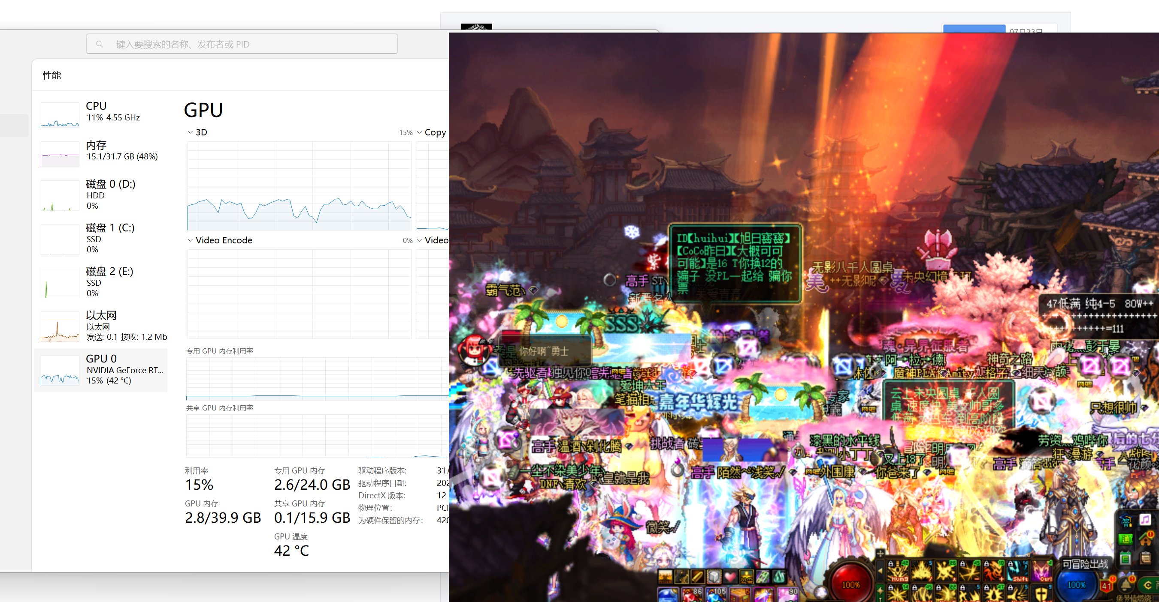Click the Video Encode graph area
The width and height of the screenshot is (1159, 602).
coord(299,294)
